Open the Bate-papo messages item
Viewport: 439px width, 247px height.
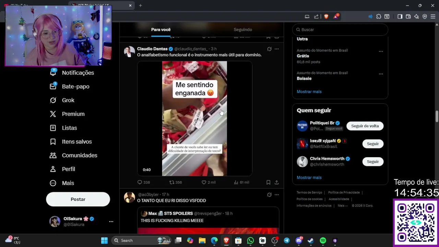pos(70,86)
